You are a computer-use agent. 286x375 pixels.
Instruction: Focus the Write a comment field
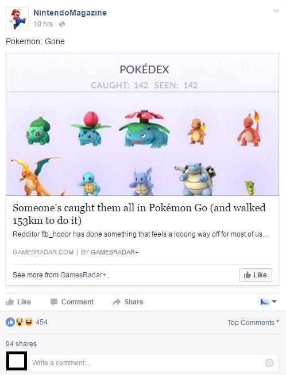pos(154,363)
